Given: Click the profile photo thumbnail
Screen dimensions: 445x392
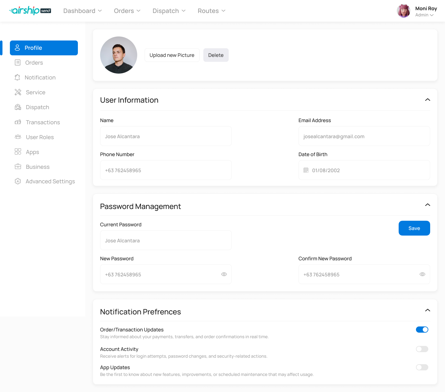Looking at the screenshot, I should click(119, 55).
